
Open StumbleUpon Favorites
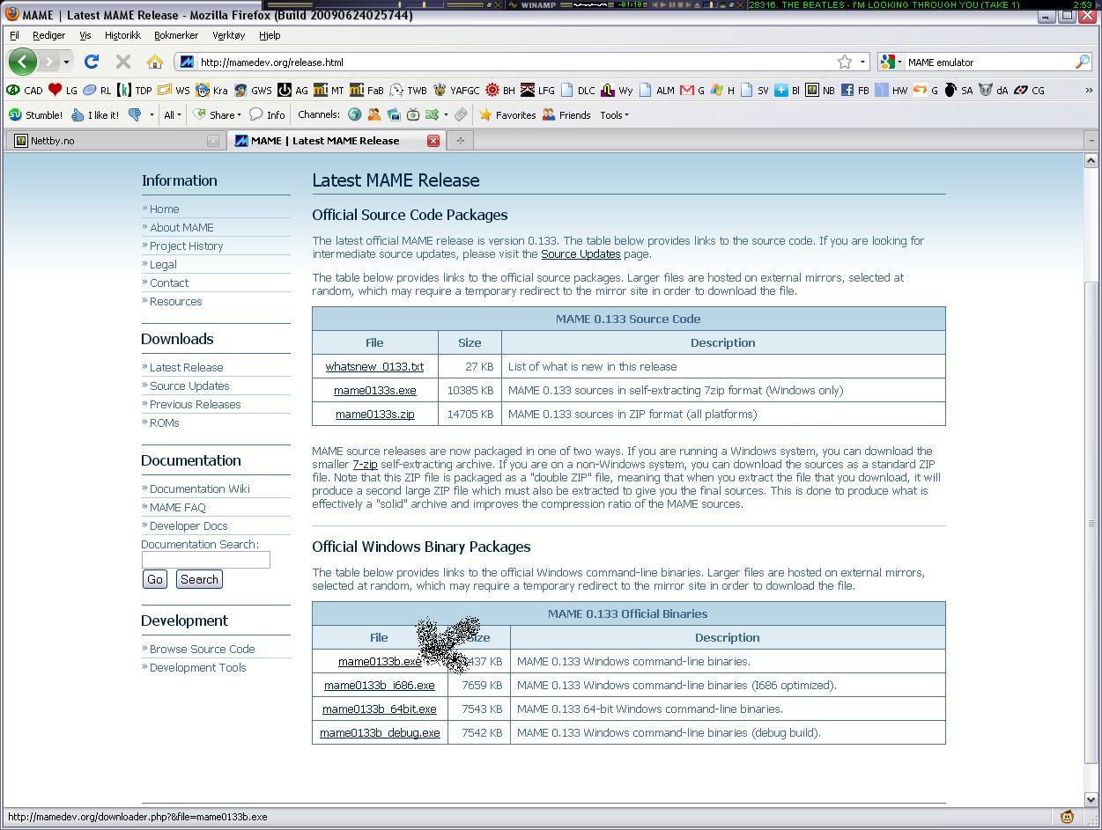pos(507,114)
